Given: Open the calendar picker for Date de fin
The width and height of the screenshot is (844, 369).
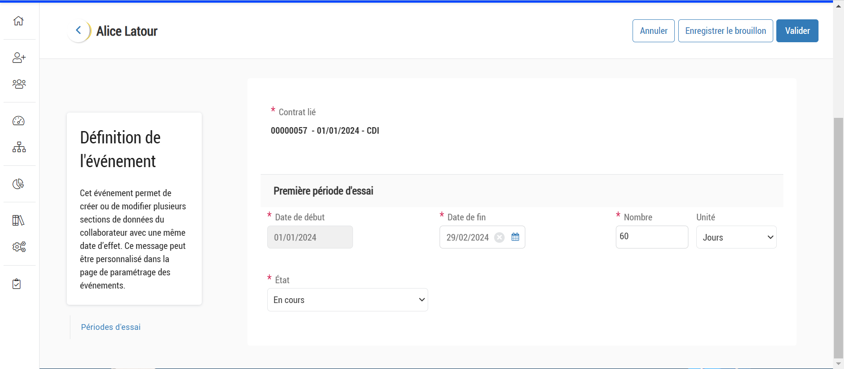Looking at the screenshot, I should coord(515,237).
